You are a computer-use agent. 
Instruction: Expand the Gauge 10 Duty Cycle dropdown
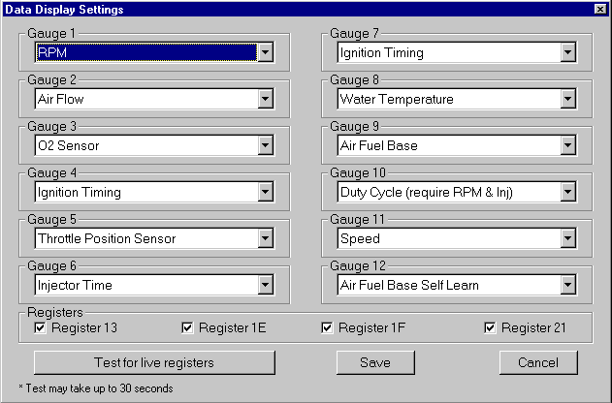point(567,193)
